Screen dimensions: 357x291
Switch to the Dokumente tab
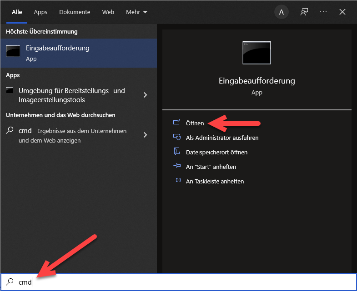tap(75, 12)
